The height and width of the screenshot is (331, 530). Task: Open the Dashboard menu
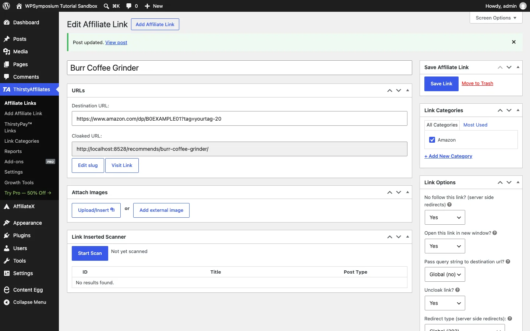29,22
